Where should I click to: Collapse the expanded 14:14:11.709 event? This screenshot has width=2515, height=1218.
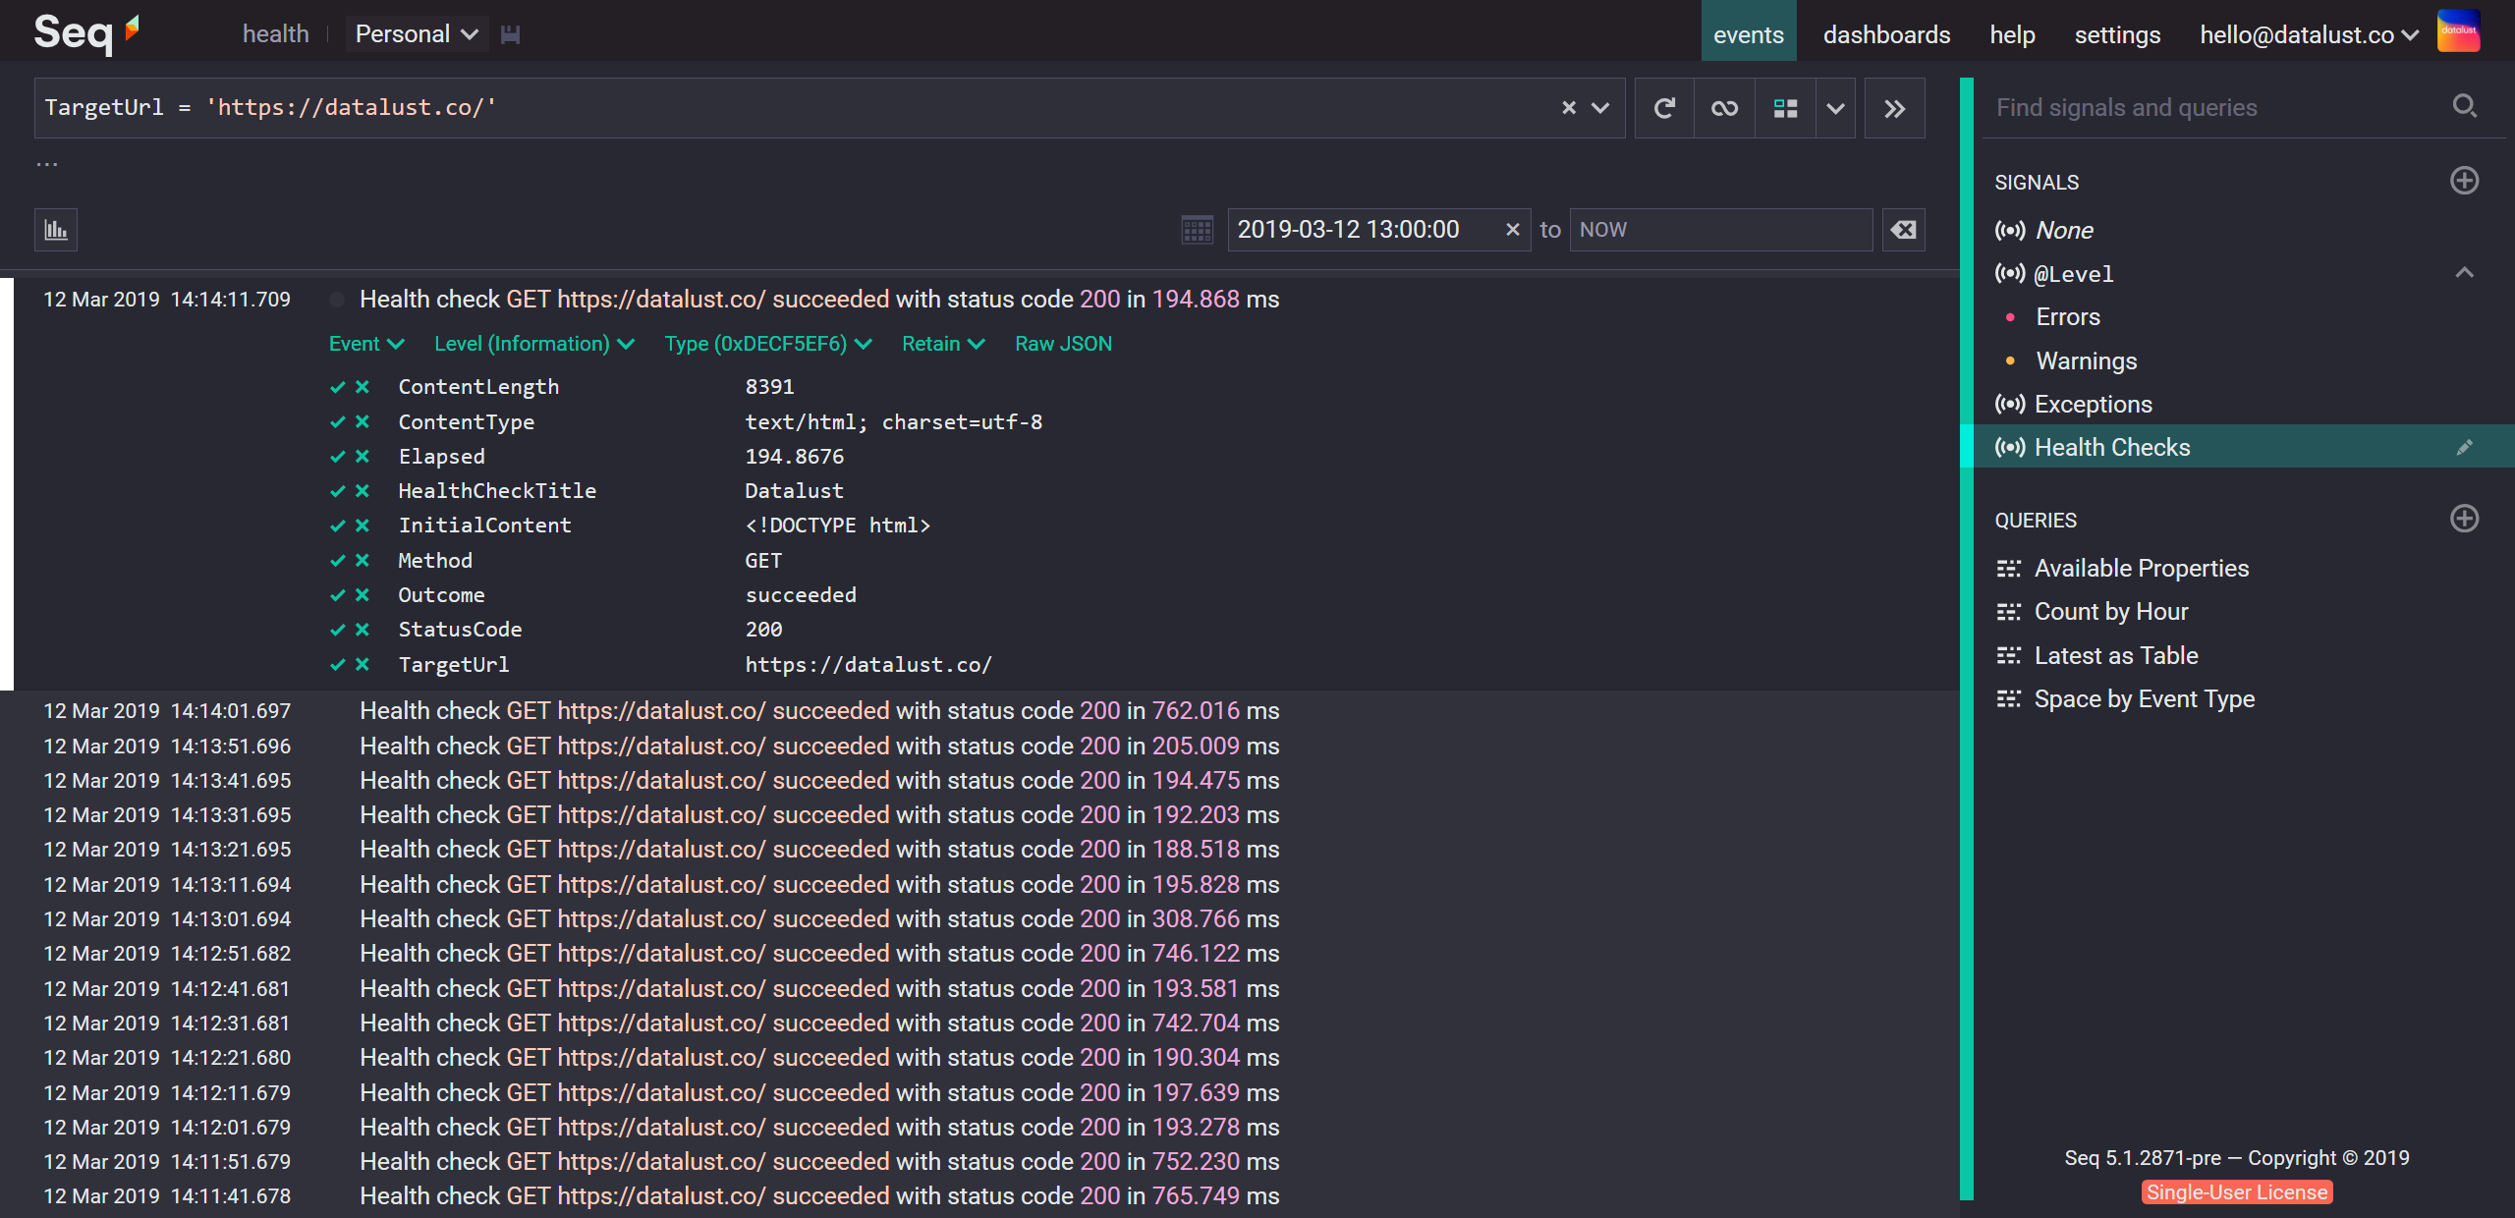tap(819, 300)
